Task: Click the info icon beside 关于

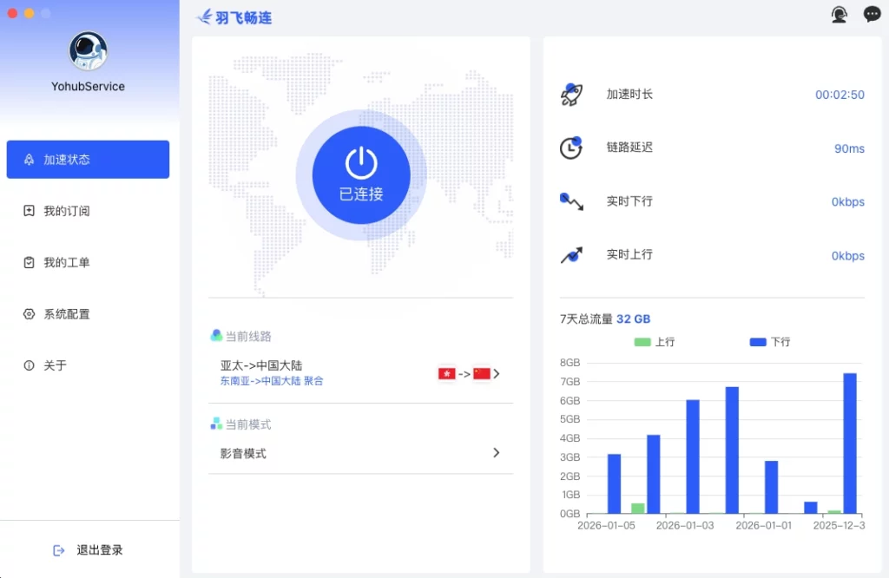Action: (30, 365)
